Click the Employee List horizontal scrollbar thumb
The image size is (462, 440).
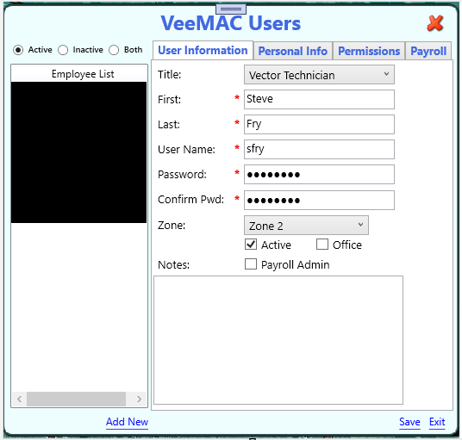click(77, 399)
